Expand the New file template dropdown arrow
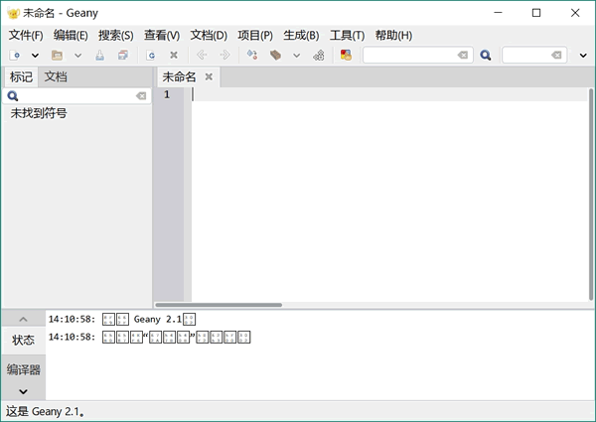Screen dimensions: 596x422 (35, 56)
